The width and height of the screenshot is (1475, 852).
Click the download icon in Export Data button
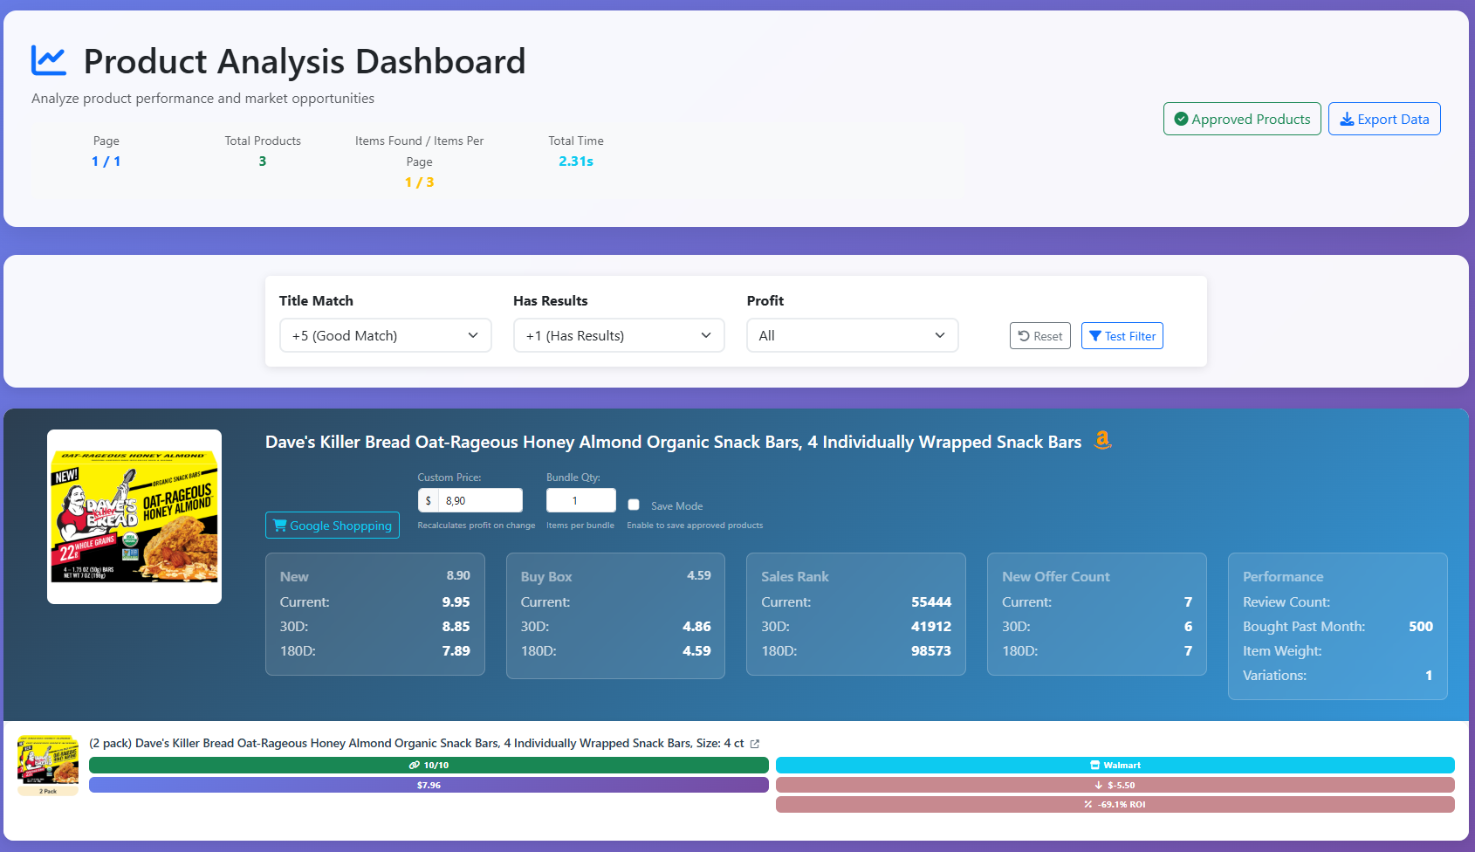tap(1348, 119)
